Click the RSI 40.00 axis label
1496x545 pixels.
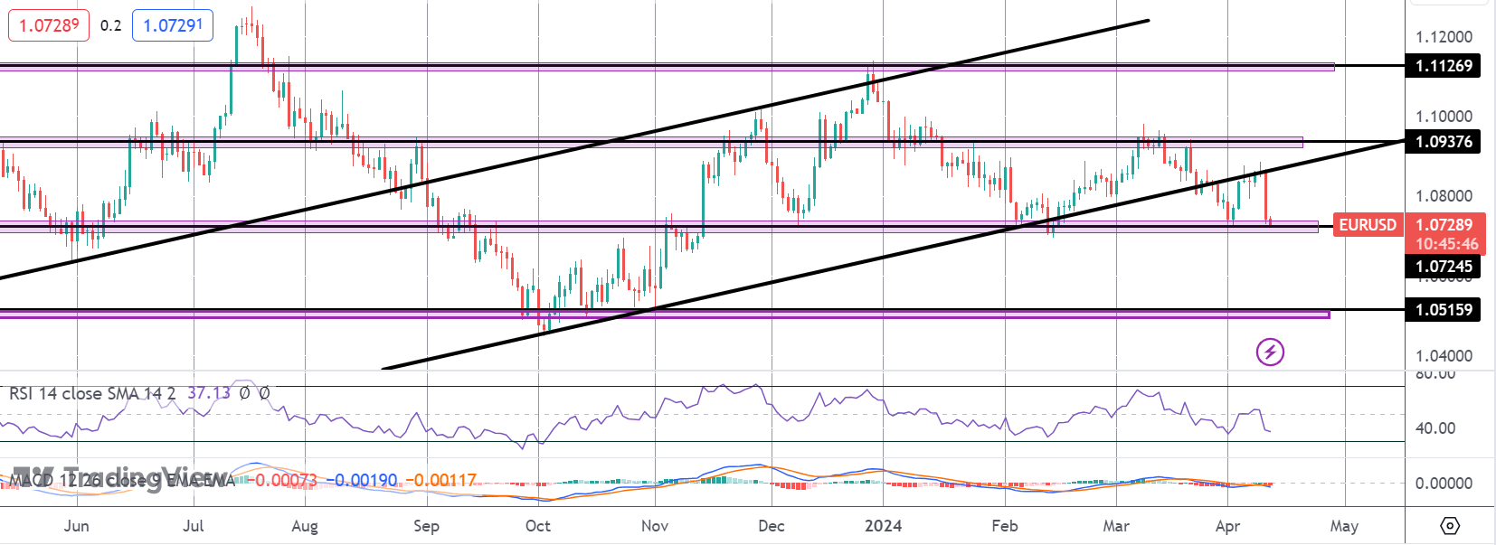tap(1434, 428)
